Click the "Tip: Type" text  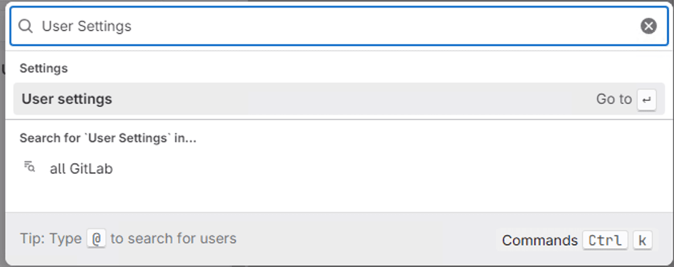[50, 239]
